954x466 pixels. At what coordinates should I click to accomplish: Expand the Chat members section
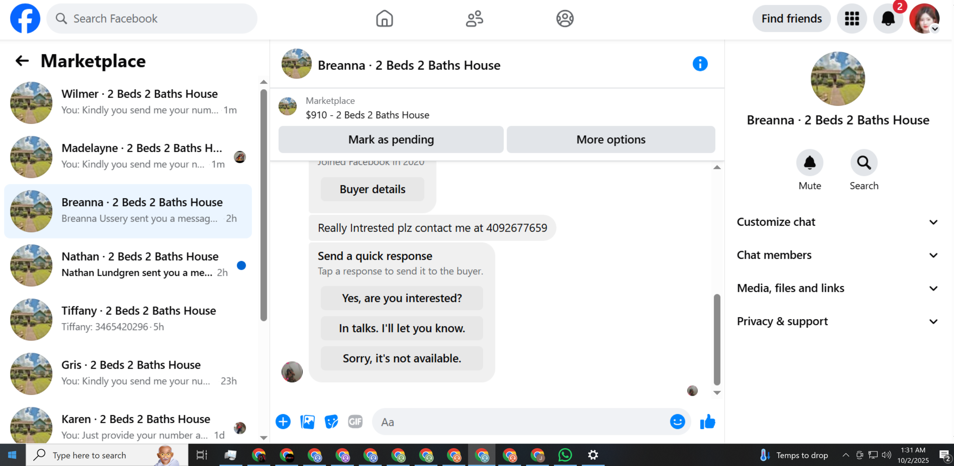tap(837, 255)
